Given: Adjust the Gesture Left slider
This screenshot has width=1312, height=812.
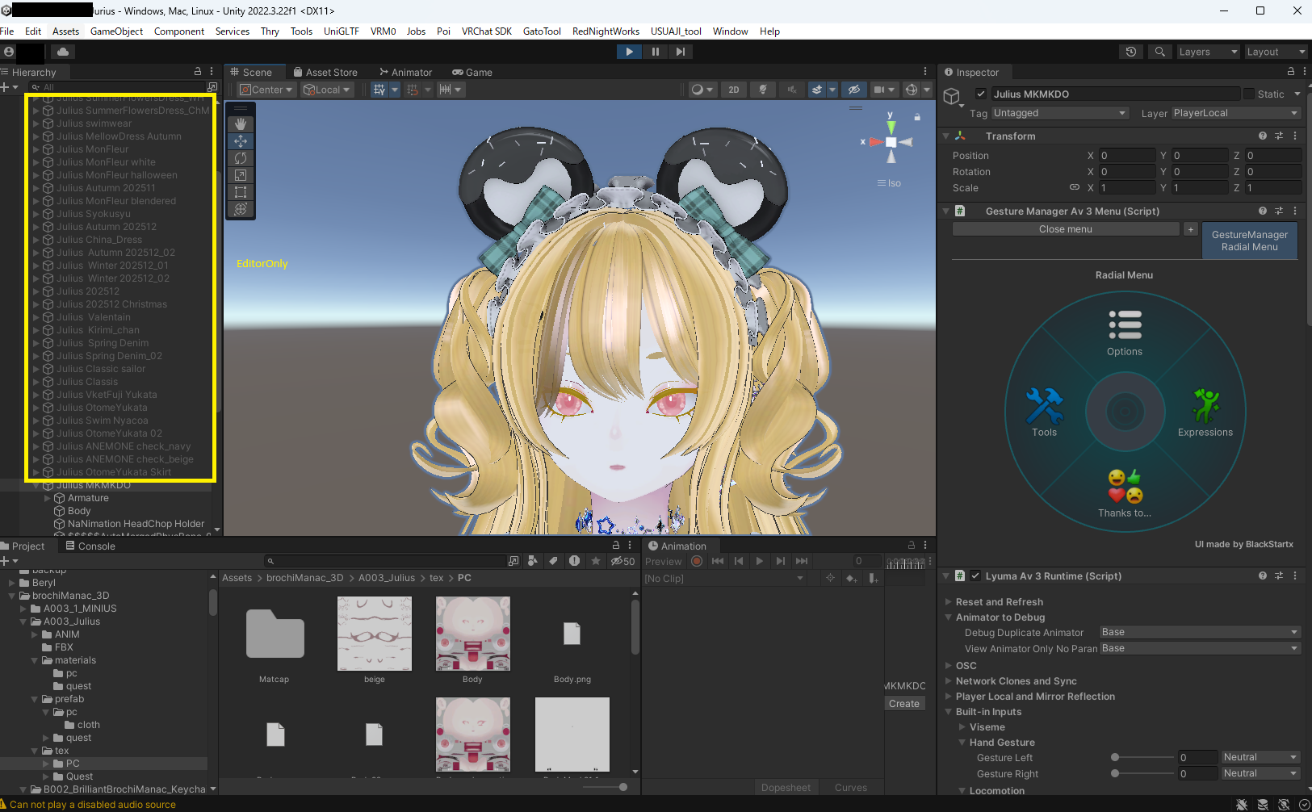Looking at the screenshot, I should coord(1142,757).
